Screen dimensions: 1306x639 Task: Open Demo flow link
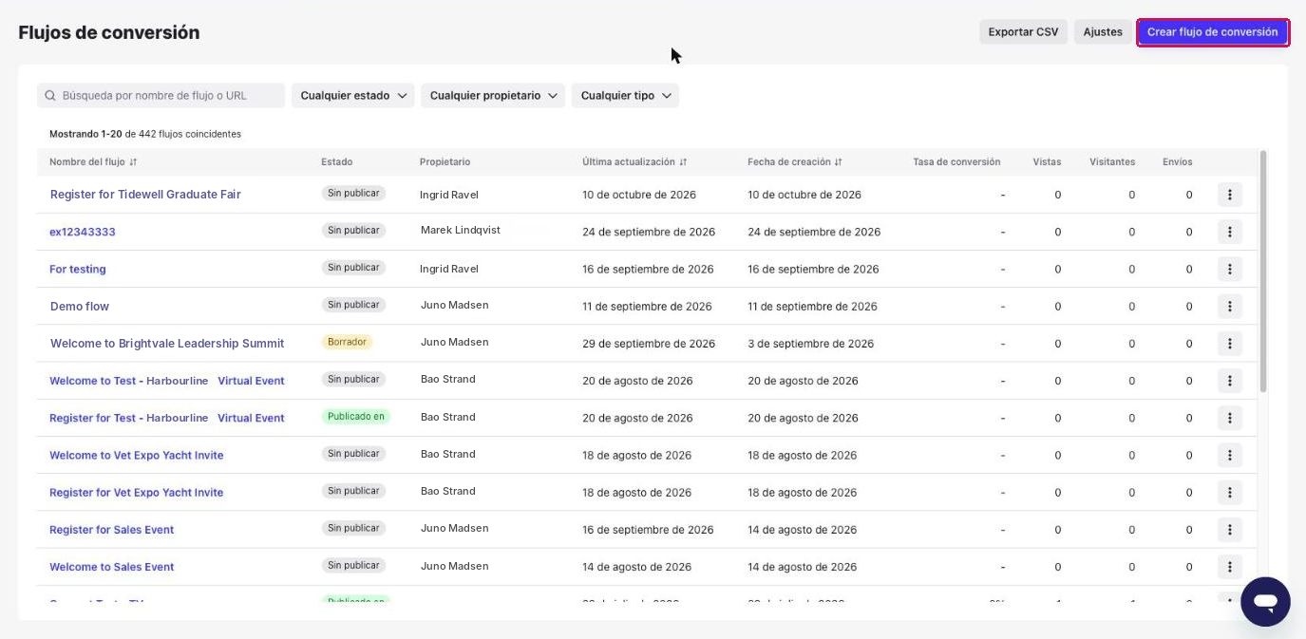80,306
